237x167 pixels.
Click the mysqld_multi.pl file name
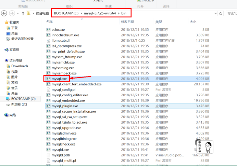(64, 161)
